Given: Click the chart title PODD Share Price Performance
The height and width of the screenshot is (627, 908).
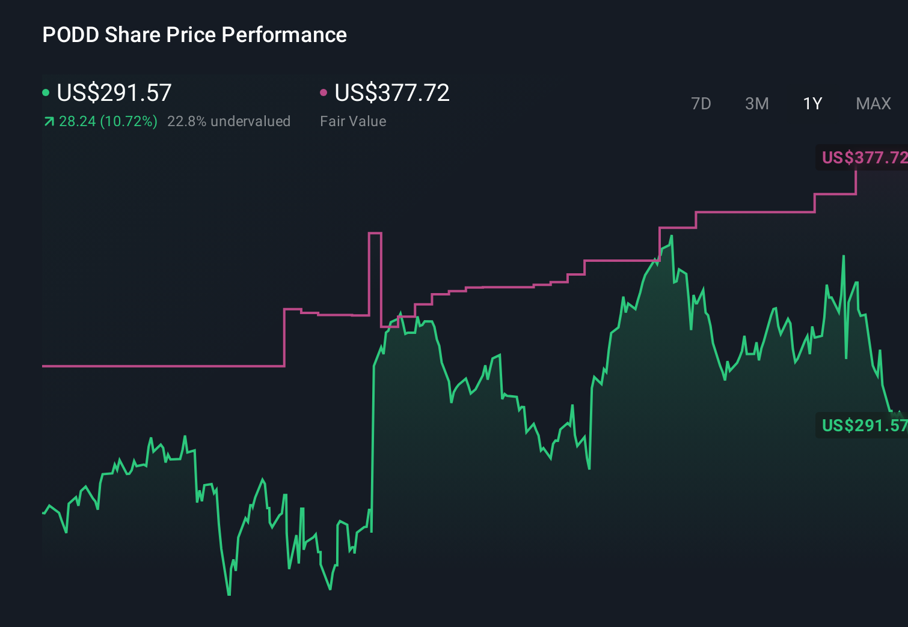Looking at the screenshot, I should point(194,35).
